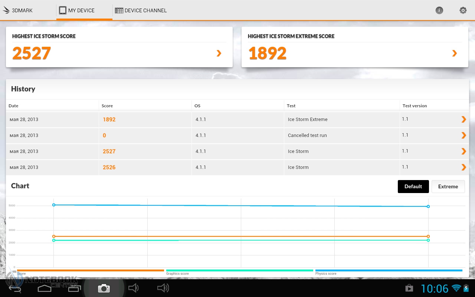The image size is (475, 297).
Task: Expand Highest Ice Storm Extreme Score details
Action: pos(454,53)
